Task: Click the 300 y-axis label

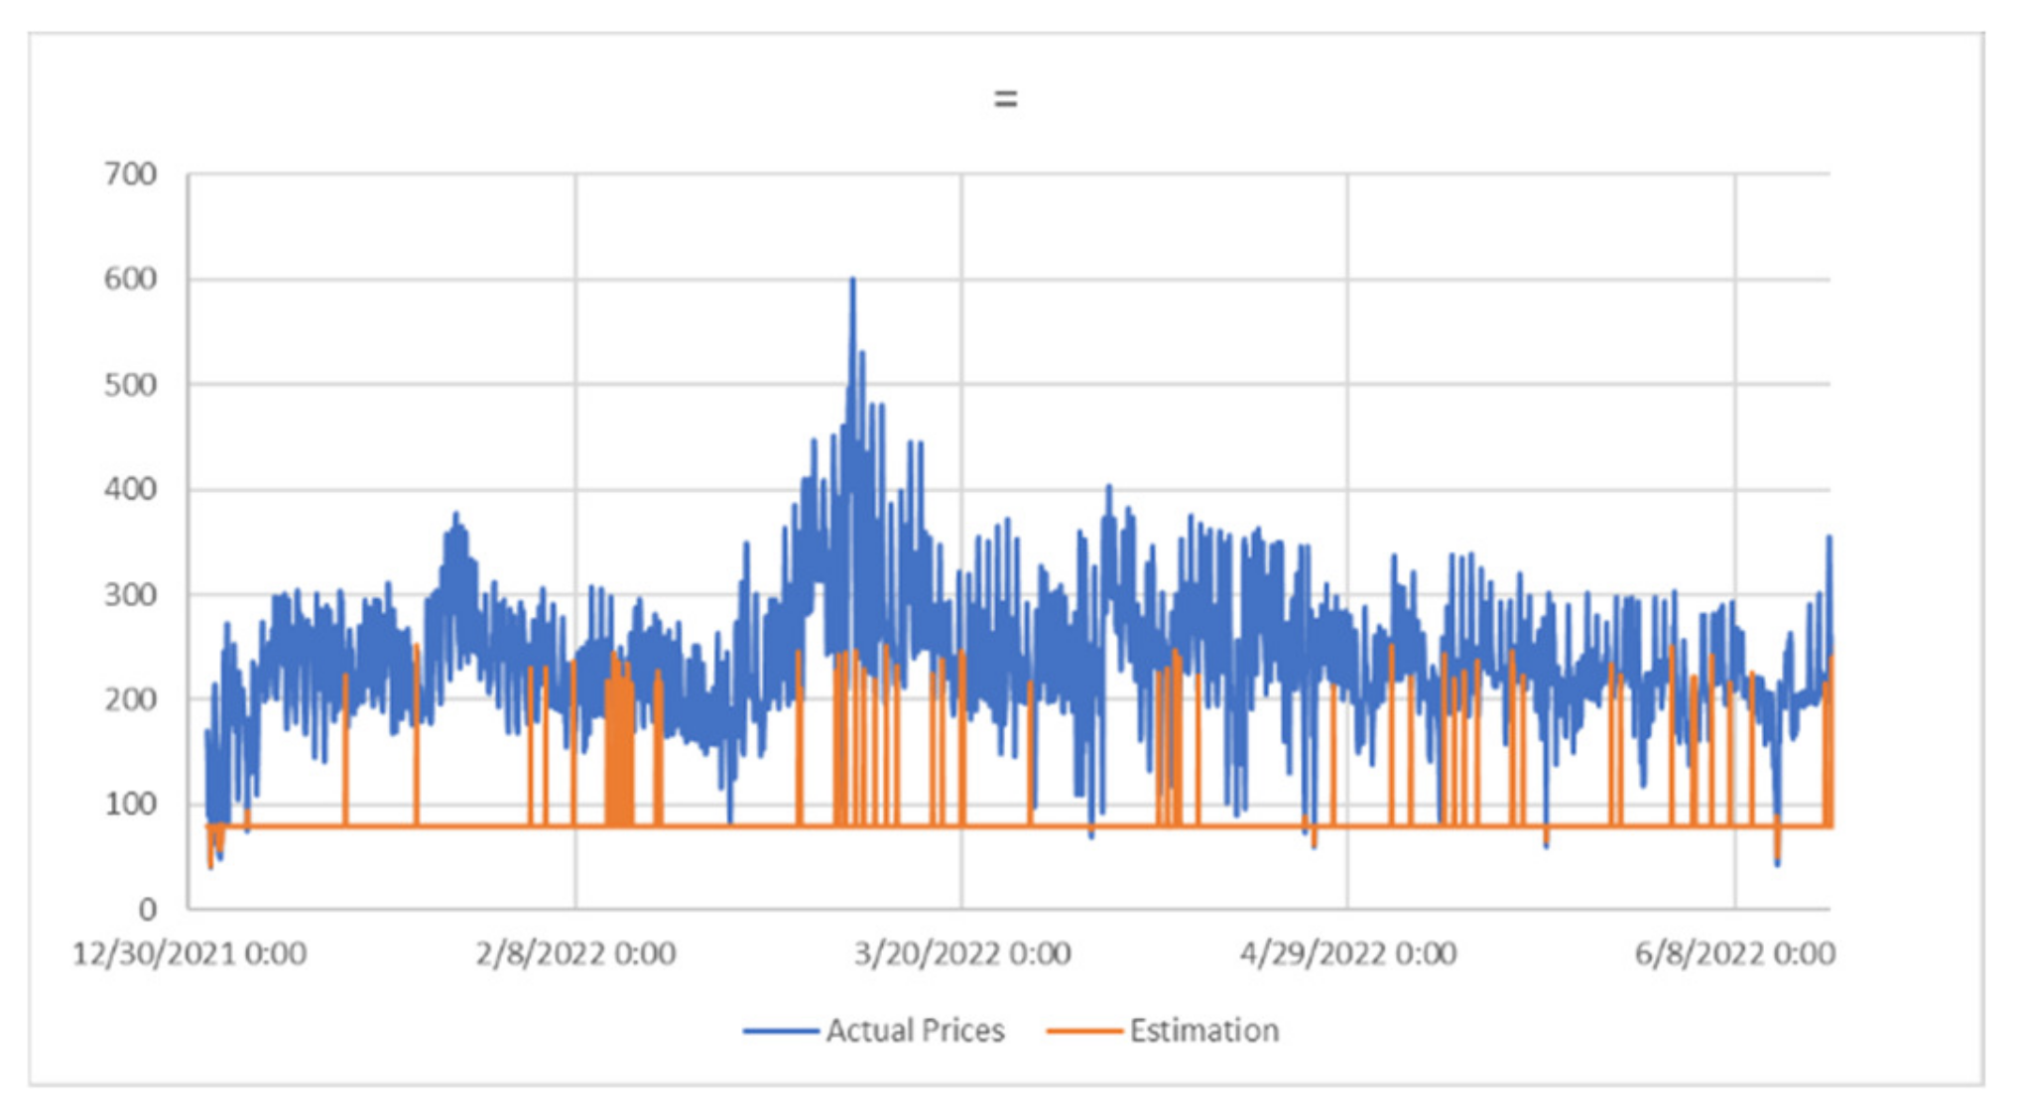Action: click(130, 595)
